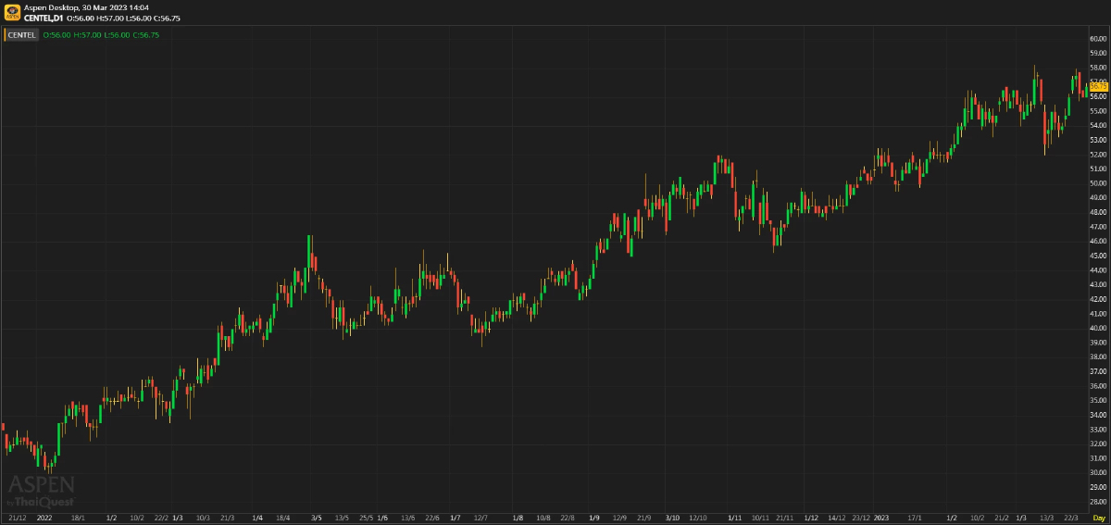This screenshot has height=525, width=1111.
Task: Click the green O:56.00 open value in legend
Action: coord(57,35)
